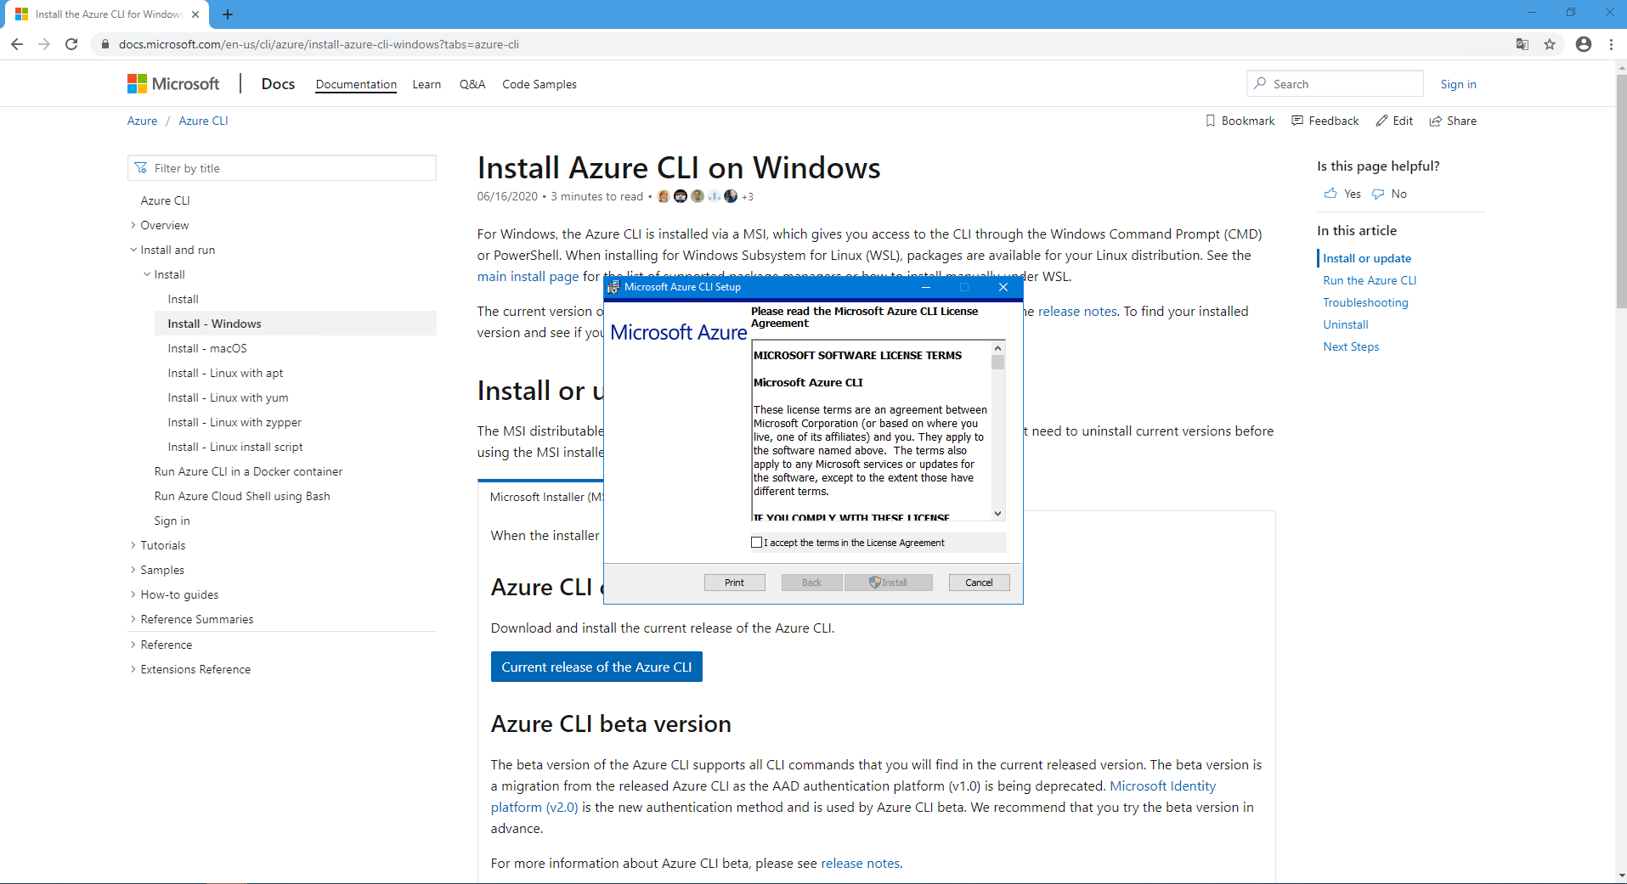Open the Troubleshooting article link
The image size is (1627, 884).
pyautogui.click(x=1365, y=302)
